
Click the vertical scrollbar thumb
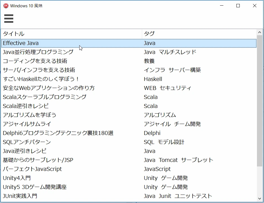coord(259,101)
